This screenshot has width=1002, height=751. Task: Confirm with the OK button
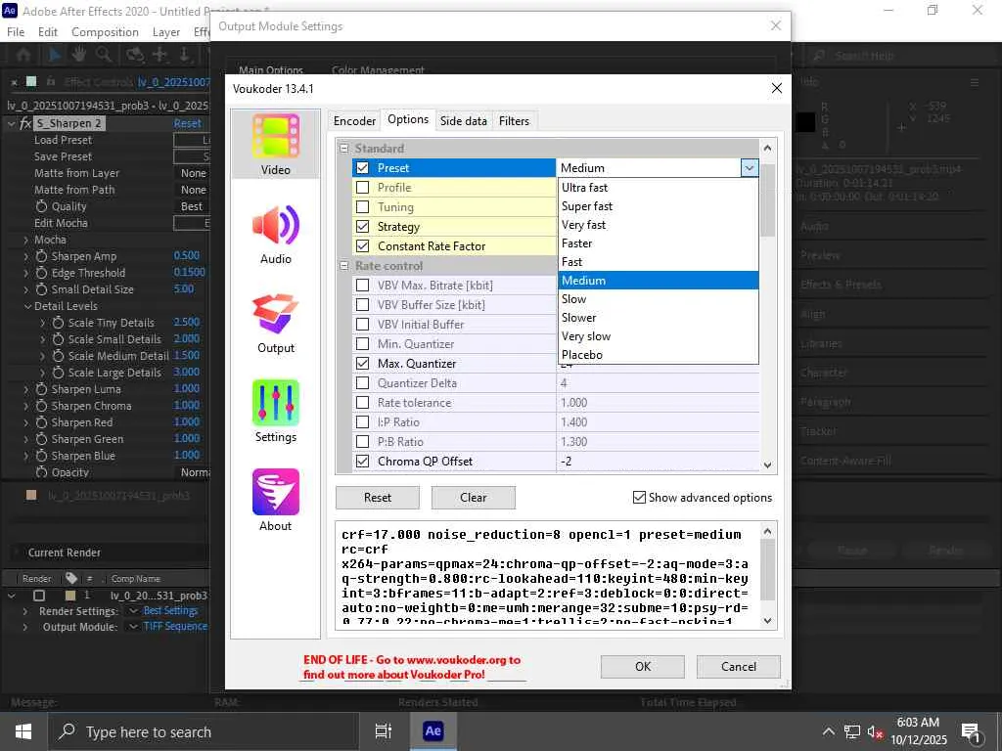[642, 667]
